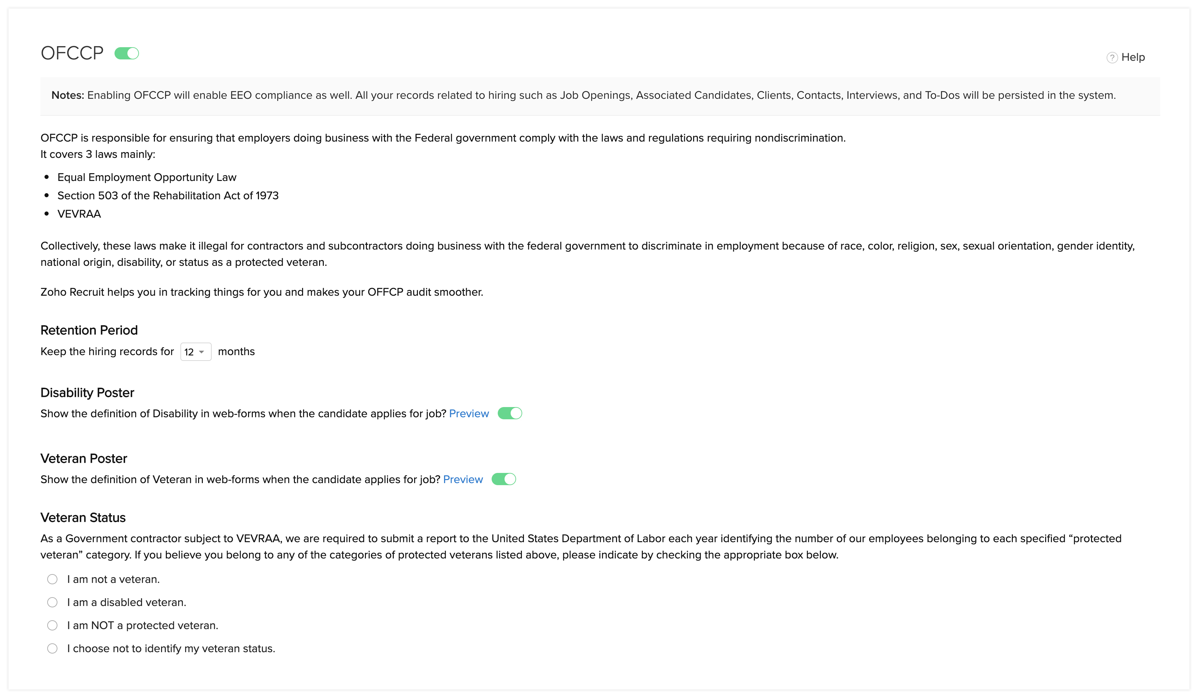
Task: Choose "I am a disabled veteran" option
Action: 52,603
